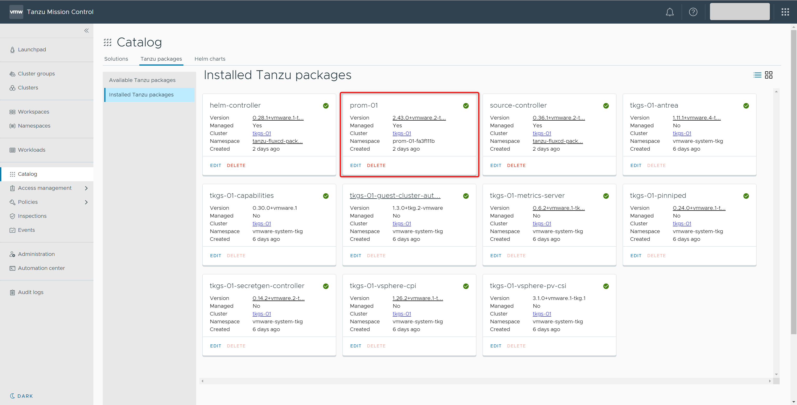The height and width of the screenshot is (405, 797).
Task: Switch to the Solutions tab
Action: coord(116,59)
